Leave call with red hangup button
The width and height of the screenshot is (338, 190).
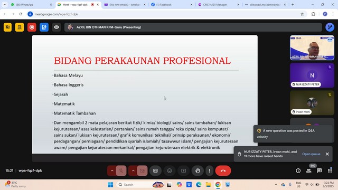223,171
